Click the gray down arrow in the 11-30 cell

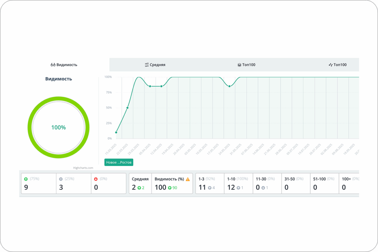(x=263, y=188)
